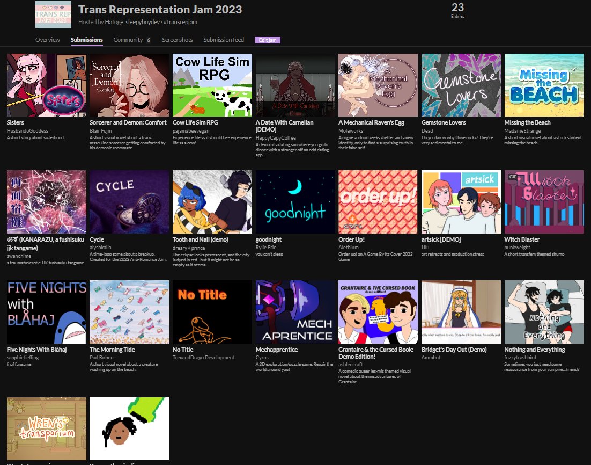Open the Tooth and Nail cover image
591x465 pixels.
pos(212,202)
